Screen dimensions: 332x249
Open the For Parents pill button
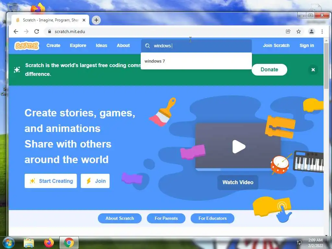pyautogui.click(x=166, y=218)
